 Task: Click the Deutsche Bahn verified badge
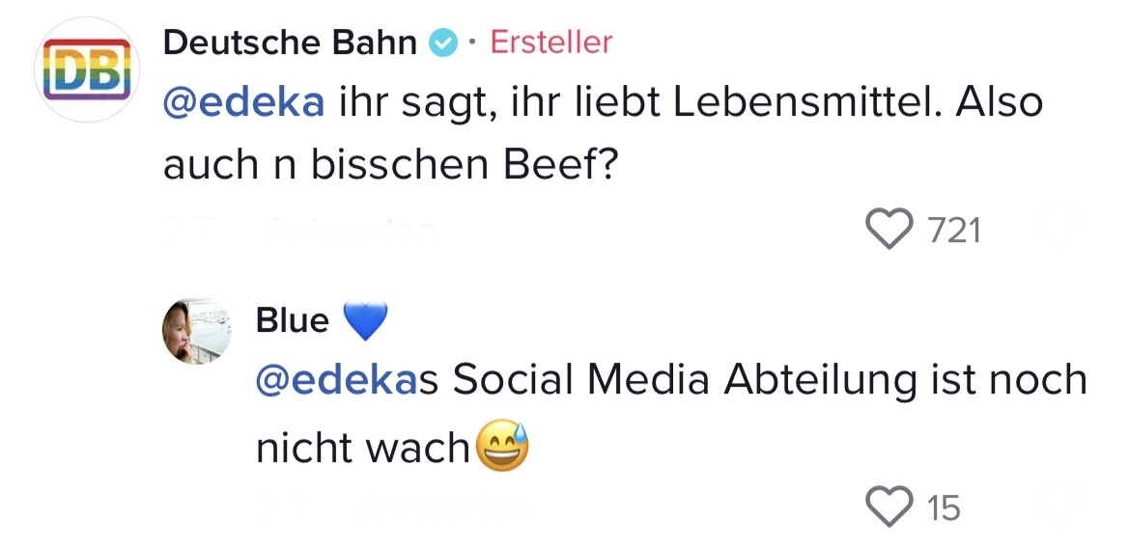pos(443,43)
